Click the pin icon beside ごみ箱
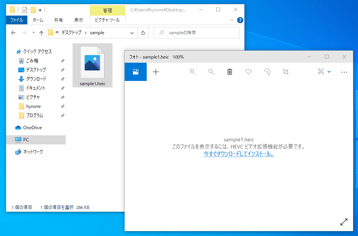The width and height of the screenshot is (358, 236). pyautogui.click(x=62, y=61)
